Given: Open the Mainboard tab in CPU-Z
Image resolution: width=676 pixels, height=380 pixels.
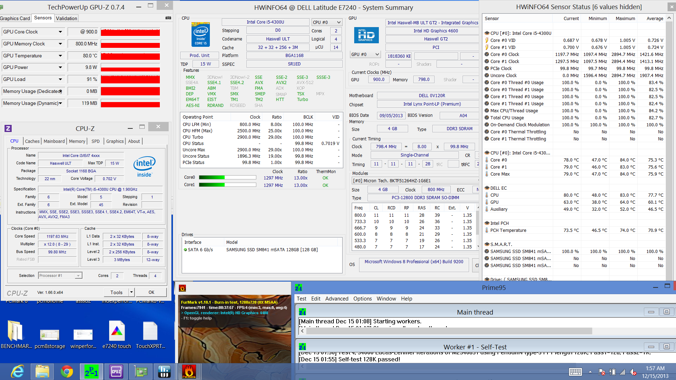Looking at the screenshot, I should [x=54, y=141].
